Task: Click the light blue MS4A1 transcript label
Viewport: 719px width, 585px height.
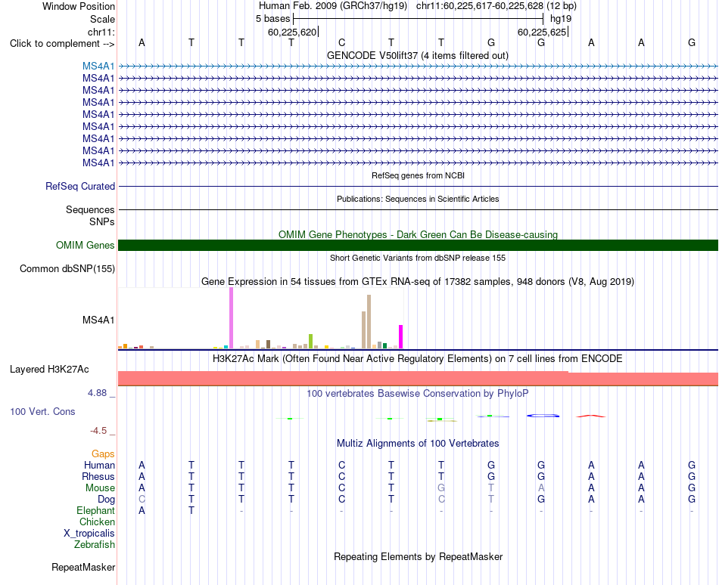Action: point(98,67)
